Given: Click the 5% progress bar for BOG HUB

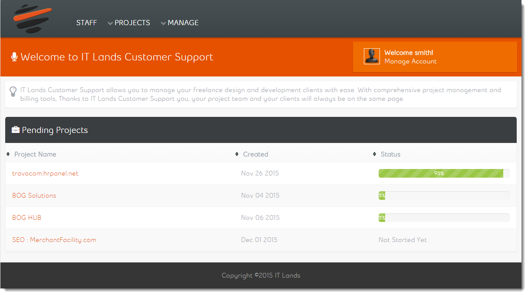Looking at the screenshot, I should (444, 218).
